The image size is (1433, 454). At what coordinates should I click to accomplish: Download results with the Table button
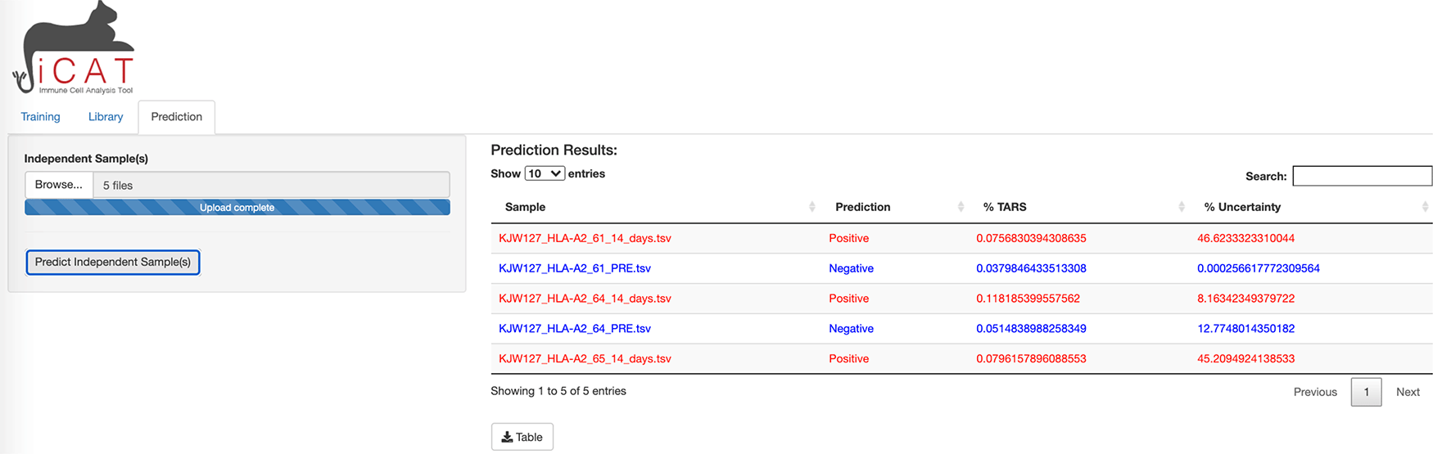click(x=522, y=437)
